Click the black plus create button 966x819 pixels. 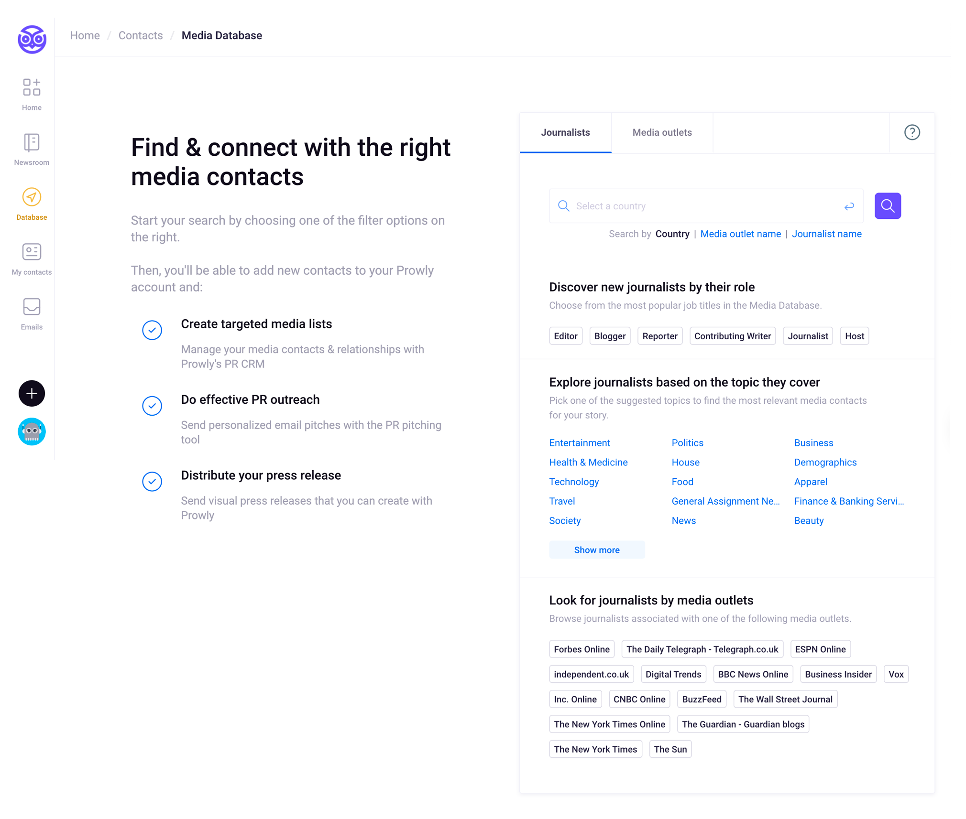[32, 393]
